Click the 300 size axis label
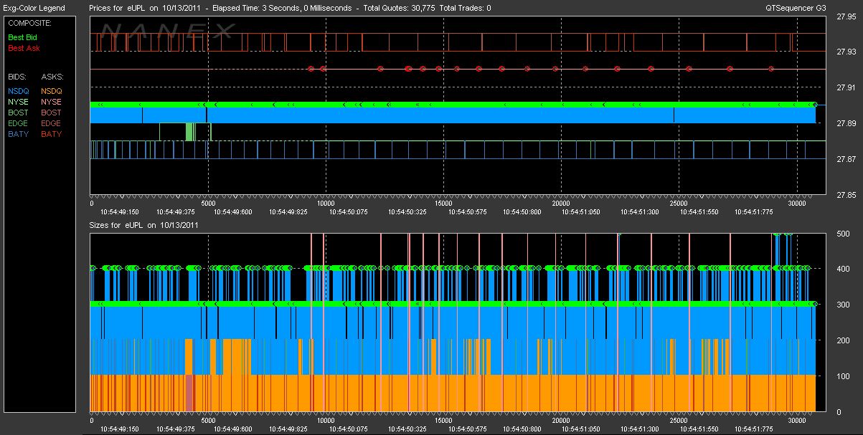 (844, 305)
